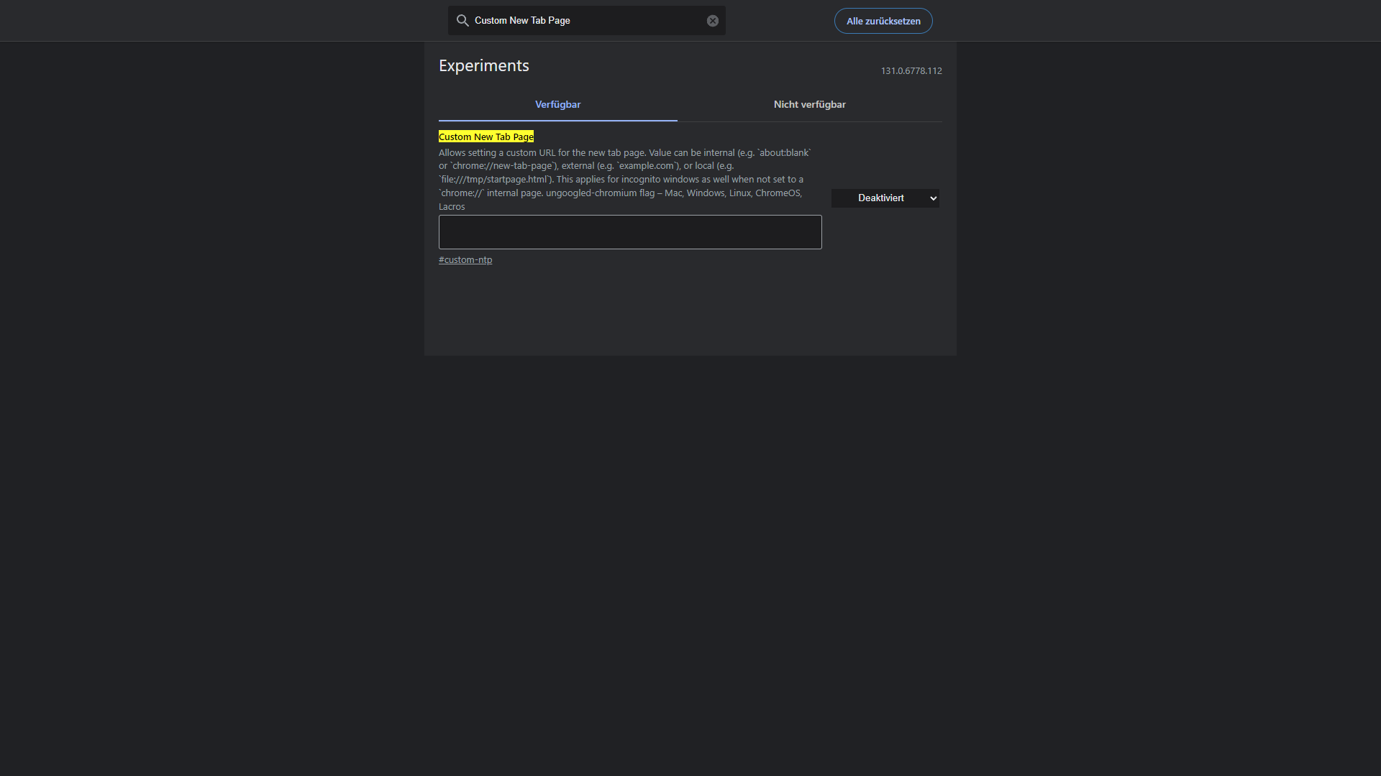Viewport: 1381px width, 776px height.
Task: Switch to the Verfügbar tab
Action: click(x=557, y=105)
